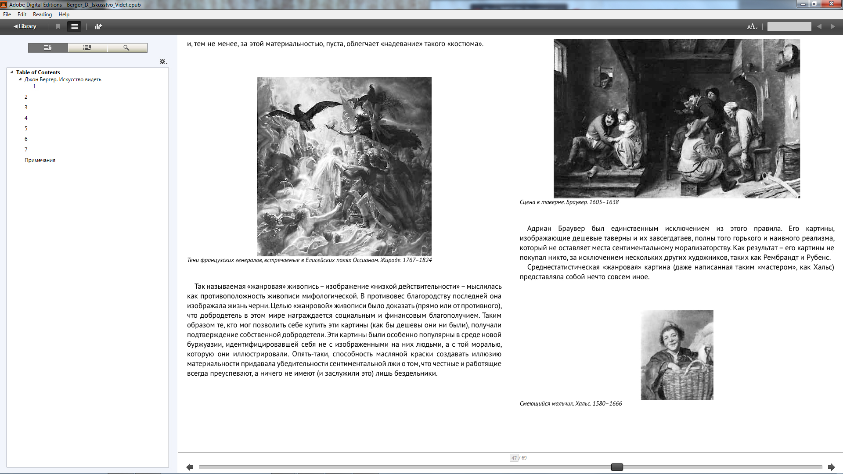The width and height of the screenshot is (843, 474).
Task: Jump to chapter 4
Action: [26, 118]
